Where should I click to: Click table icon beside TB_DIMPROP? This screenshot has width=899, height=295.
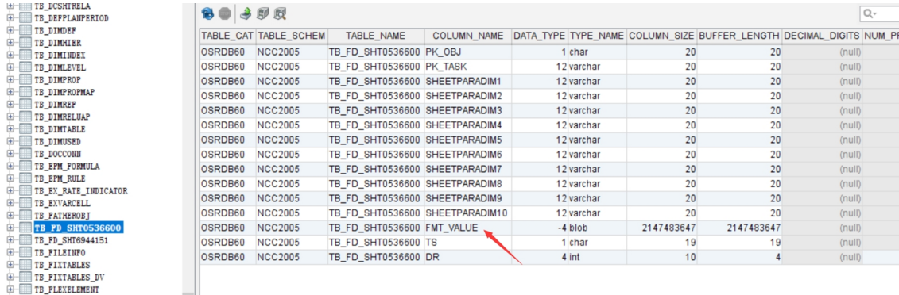tap(25, 80)
